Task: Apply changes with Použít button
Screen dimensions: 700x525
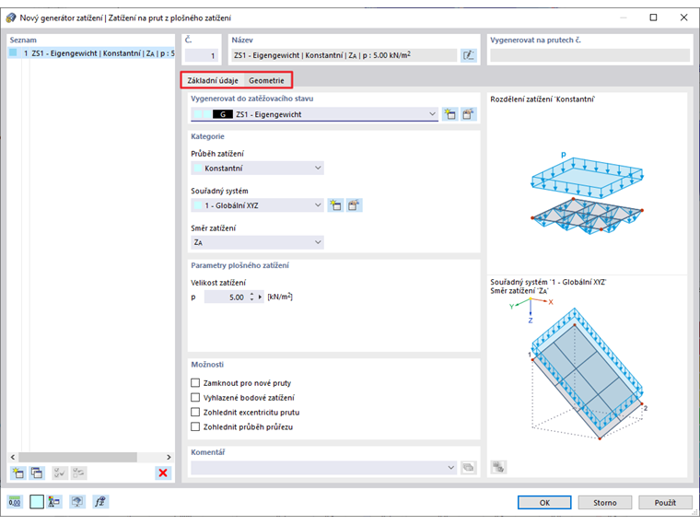Action: (665, 503)
